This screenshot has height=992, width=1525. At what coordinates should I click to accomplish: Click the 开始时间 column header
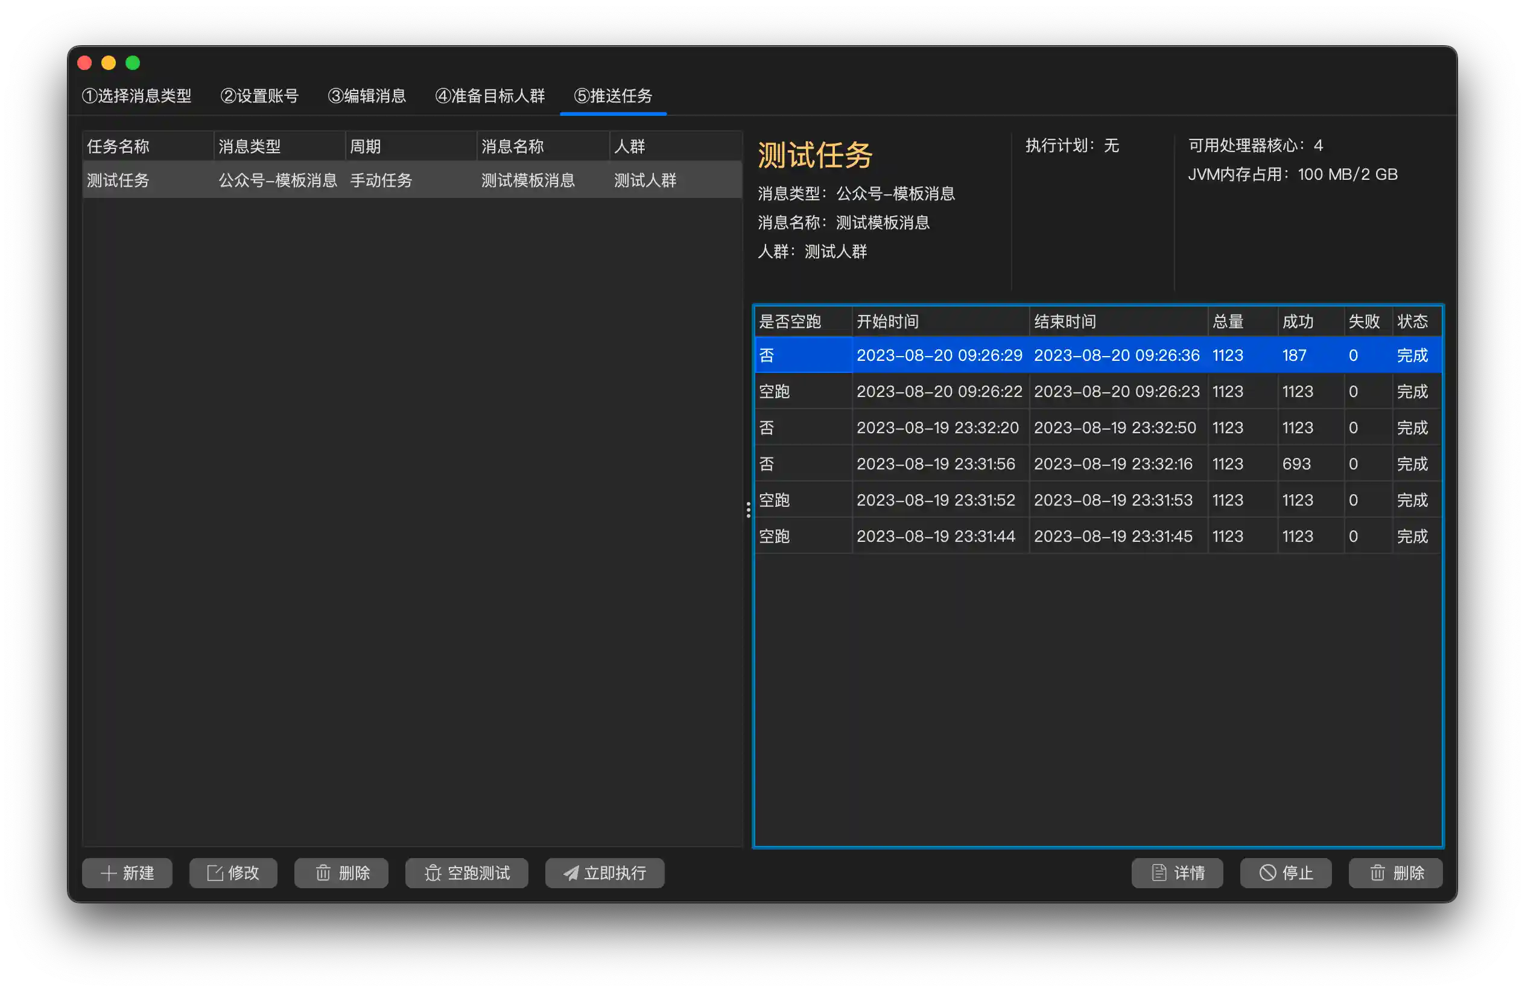tap(939, 322)
